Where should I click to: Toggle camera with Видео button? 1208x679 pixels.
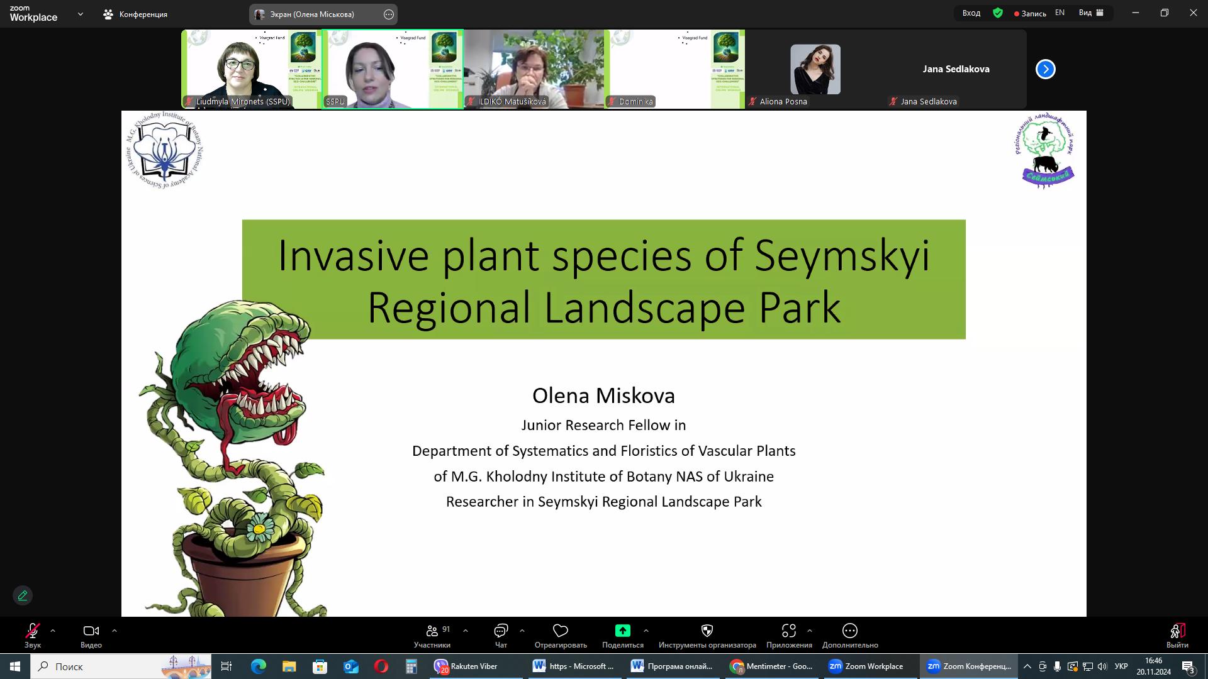pos(91,631)
